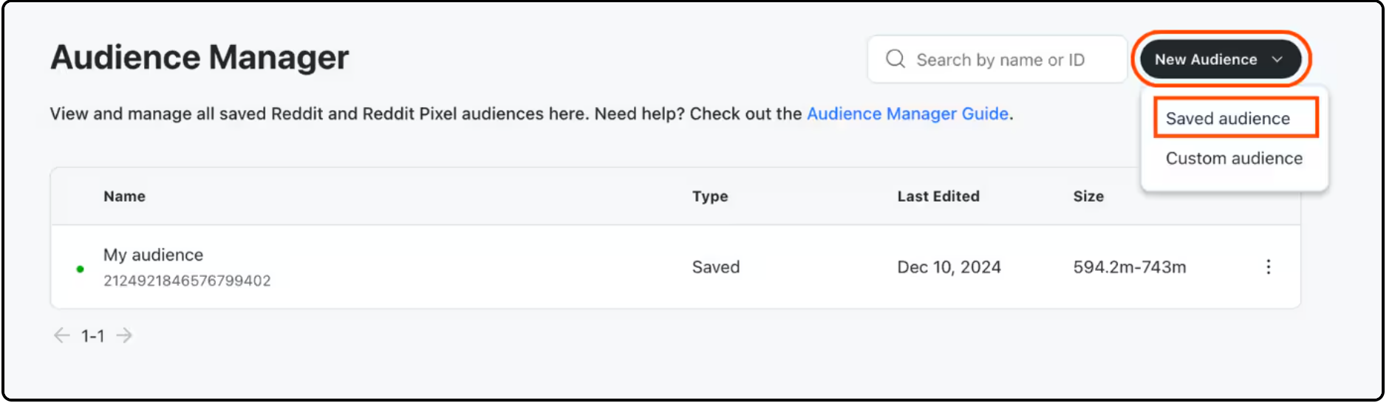The image size is (1392, 406).
Task: Focus the Search by name or ID field
Action: (1000, 60)
